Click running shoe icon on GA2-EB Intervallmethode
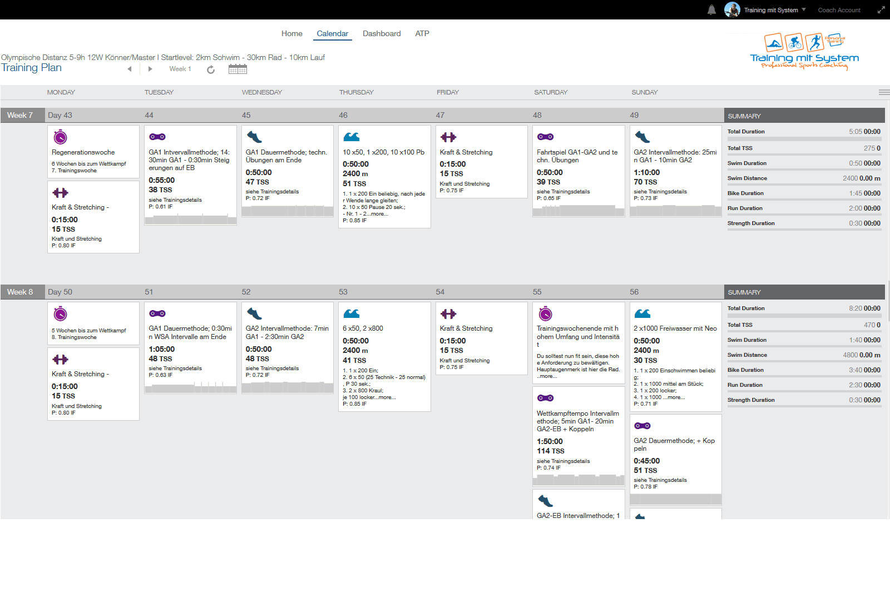 [546, 501]
